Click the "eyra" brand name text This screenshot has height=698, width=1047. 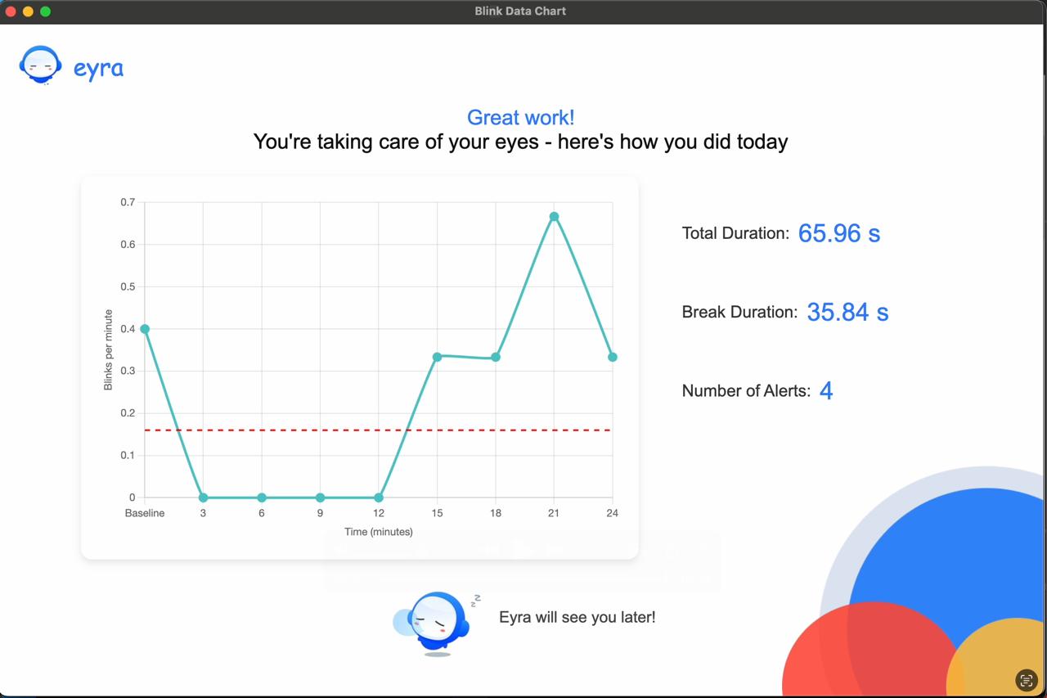[98, 69]
